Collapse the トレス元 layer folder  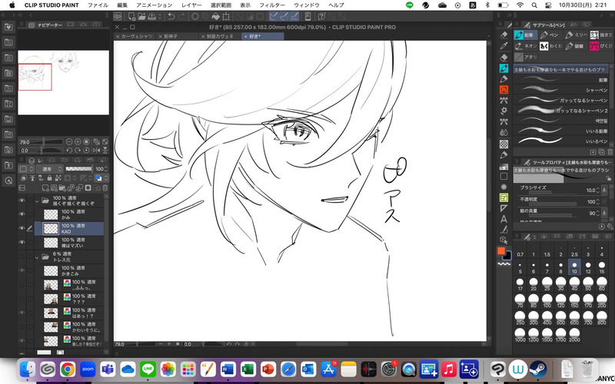click(37, 257)
